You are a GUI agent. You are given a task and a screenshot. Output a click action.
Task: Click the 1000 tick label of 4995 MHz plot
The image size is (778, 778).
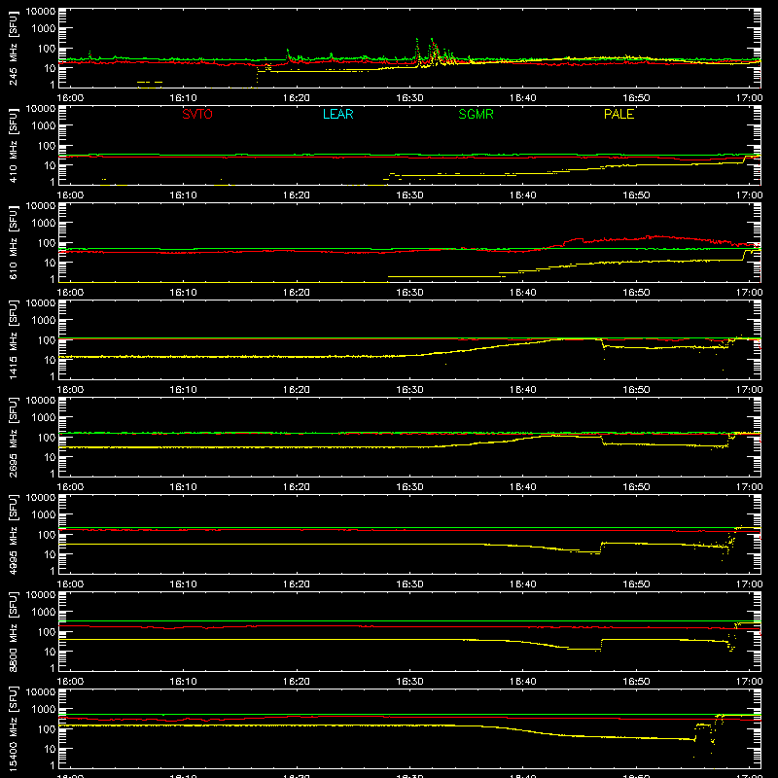(x=44, y=515)
